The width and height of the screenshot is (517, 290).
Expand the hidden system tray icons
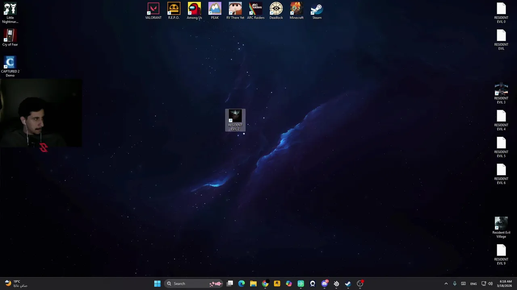(x=446, y=284)
